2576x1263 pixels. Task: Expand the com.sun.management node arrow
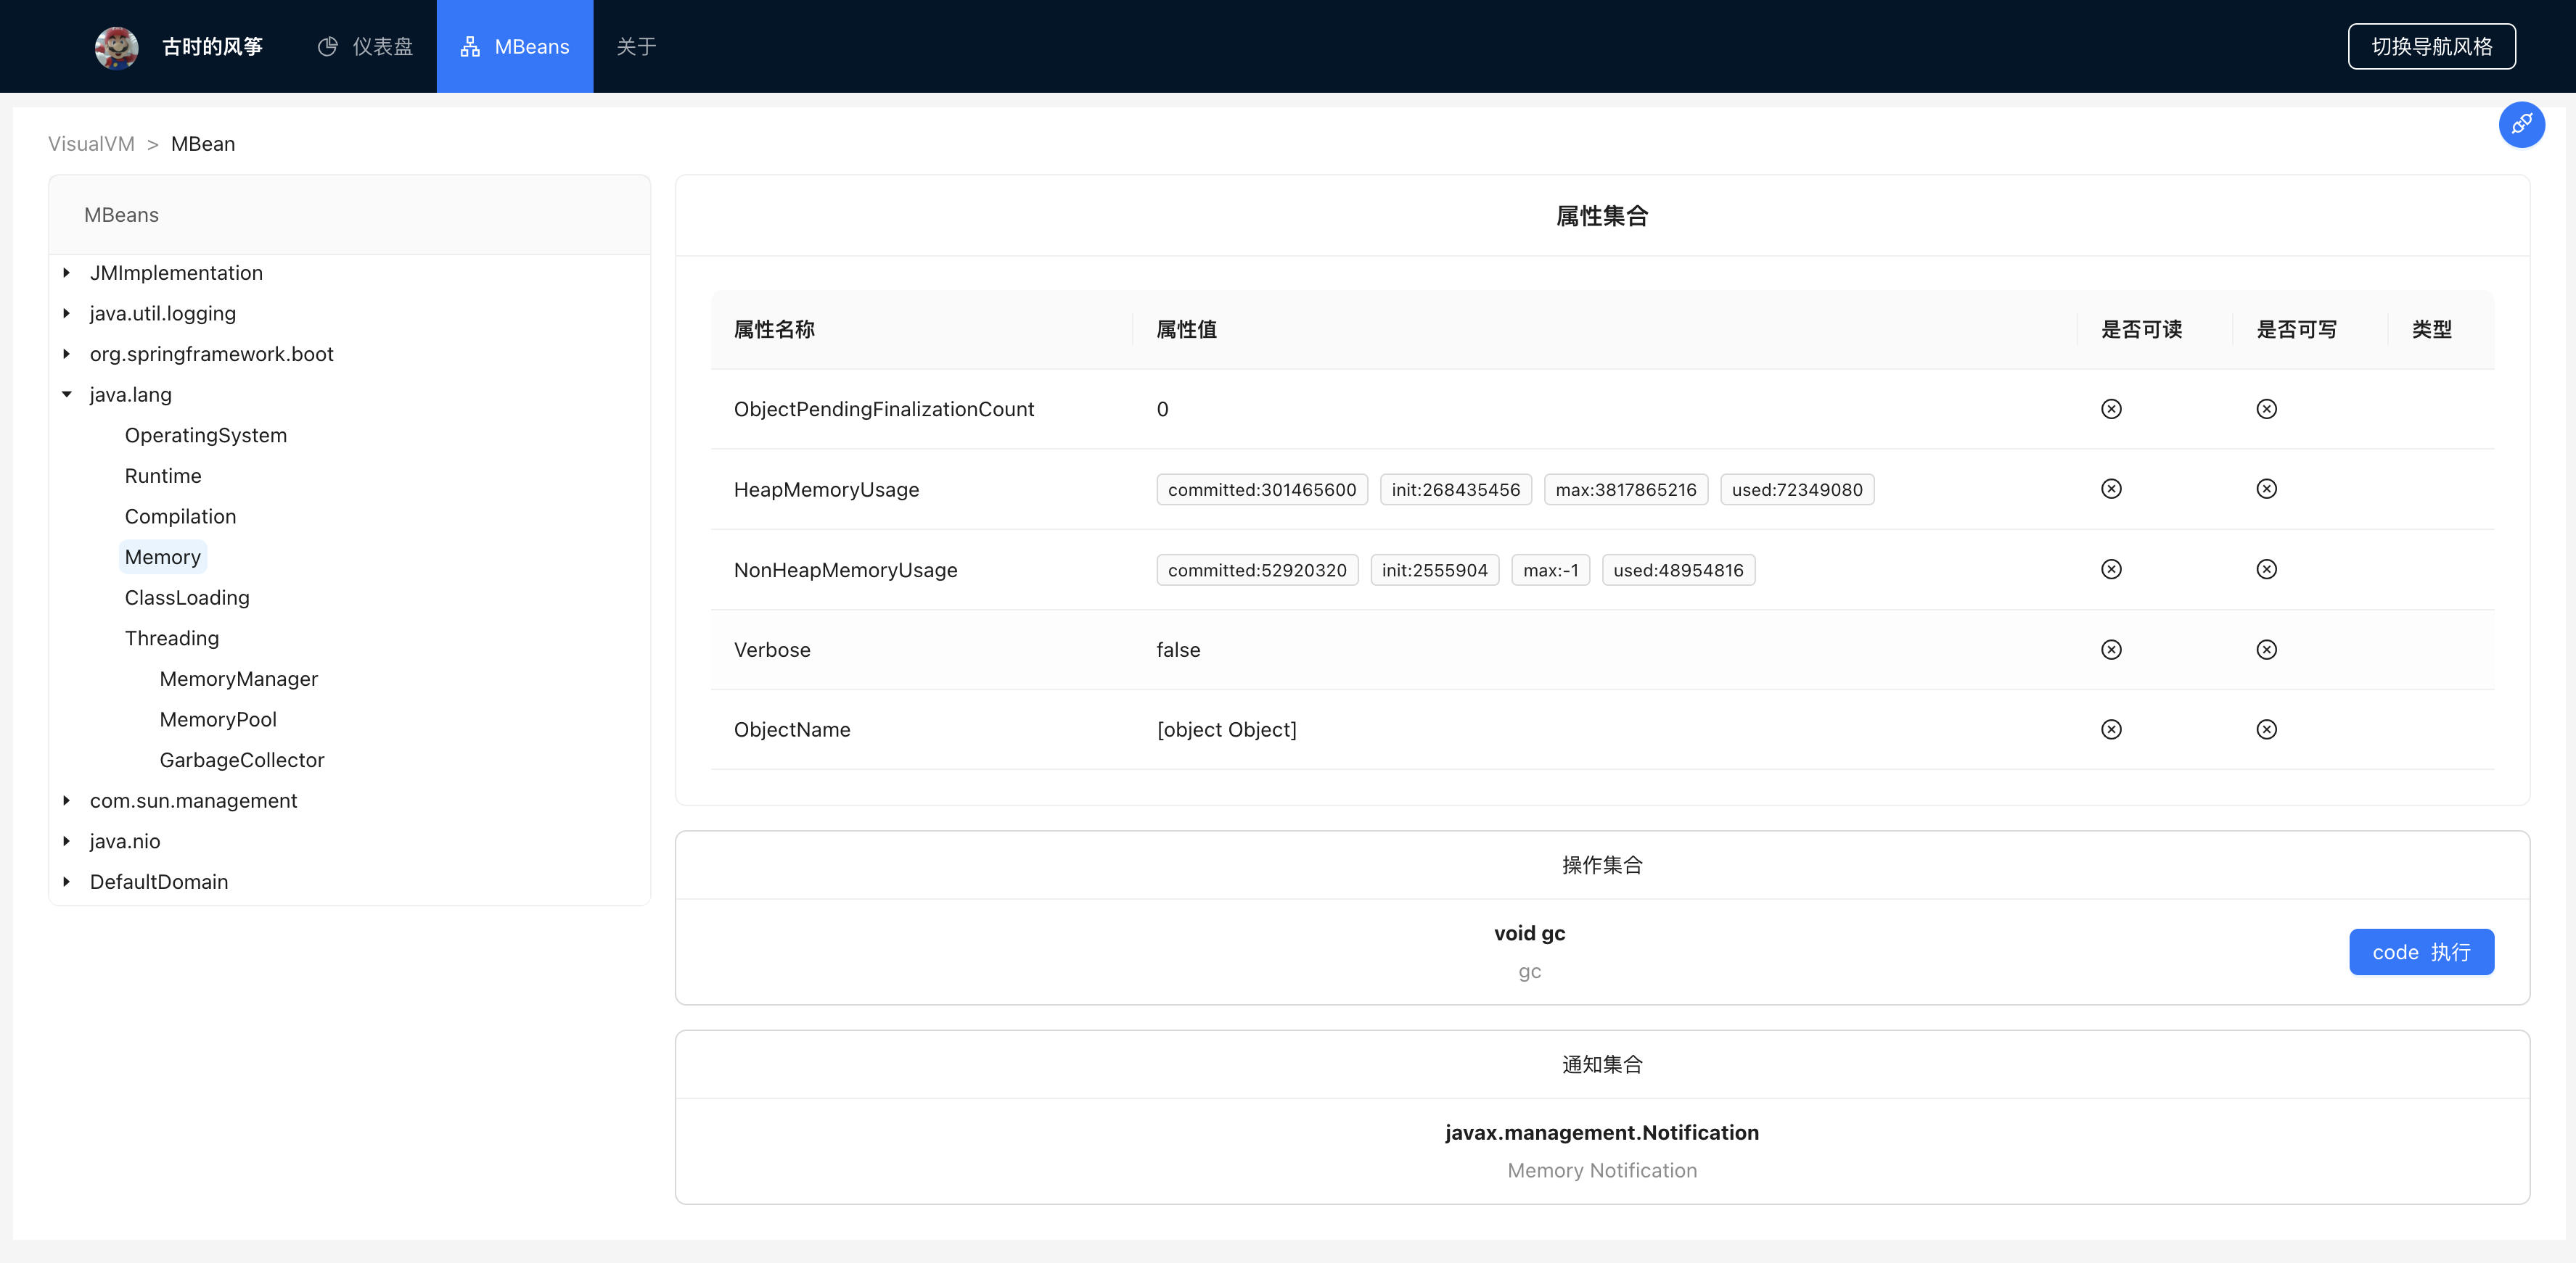(67, 800)
